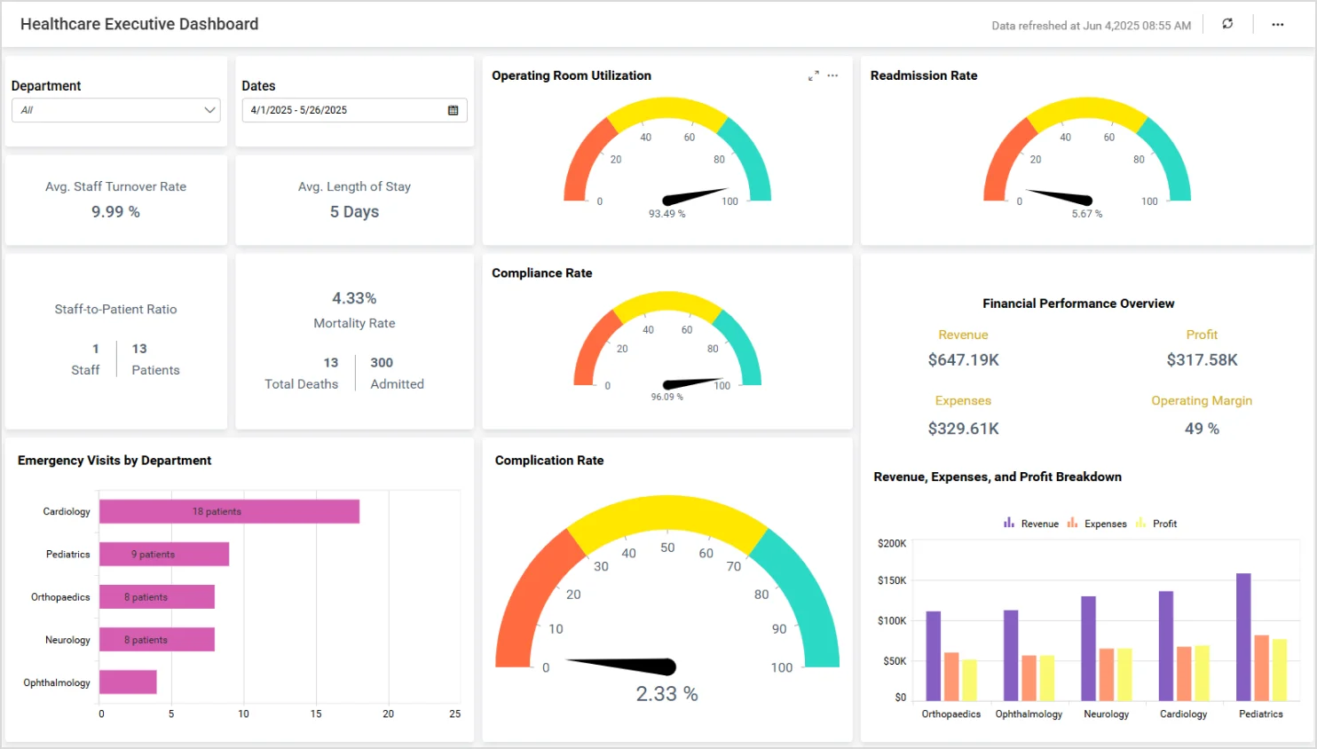Click the Orthopaedics orange expenses column

click(951, 676)
